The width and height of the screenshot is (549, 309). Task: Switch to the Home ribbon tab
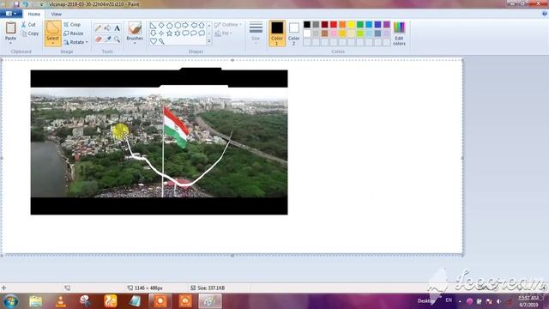(x=34, y=14)
